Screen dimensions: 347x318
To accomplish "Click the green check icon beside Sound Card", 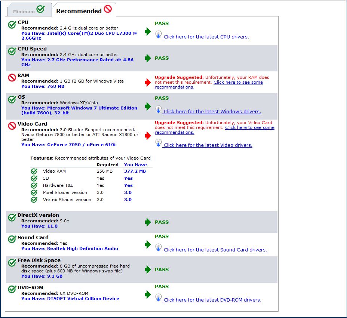I will [12, 239].
